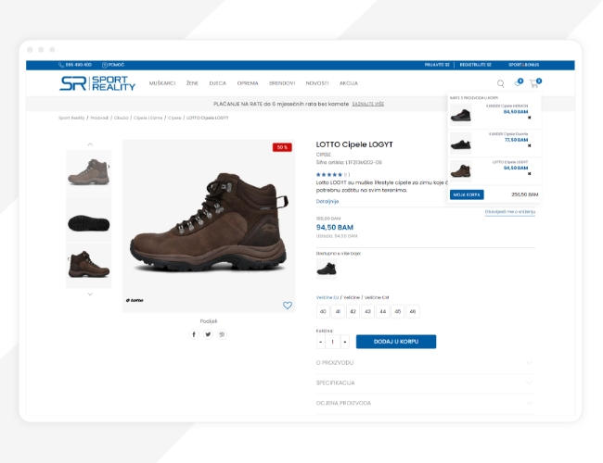Click the cart total '256,50 BAM'

(524, 194)
